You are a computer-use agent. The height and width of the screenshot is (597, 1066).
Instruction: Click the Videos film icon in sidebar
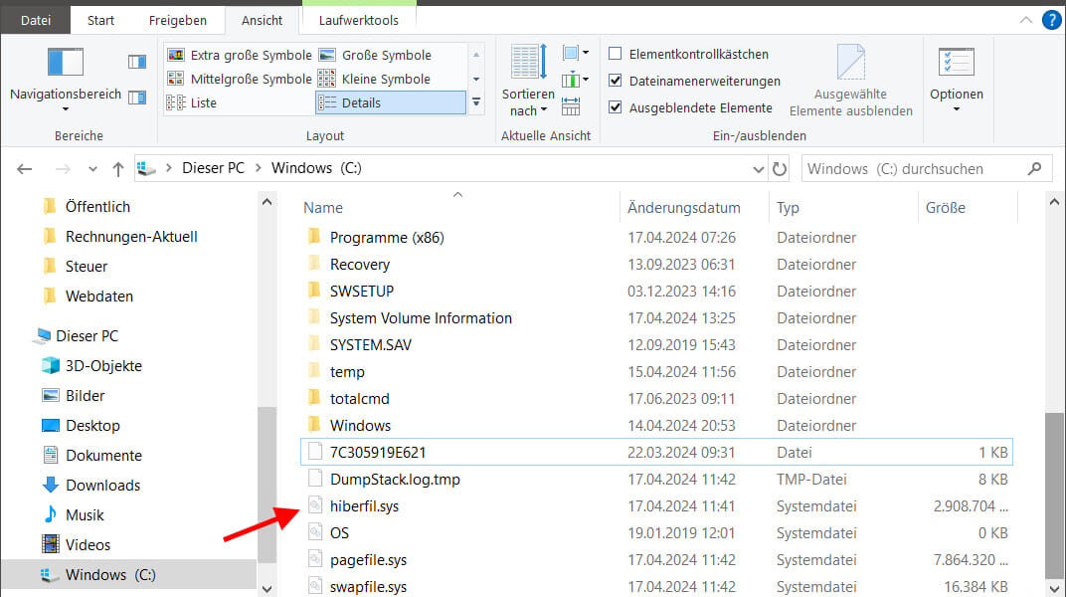coord(51,544)
